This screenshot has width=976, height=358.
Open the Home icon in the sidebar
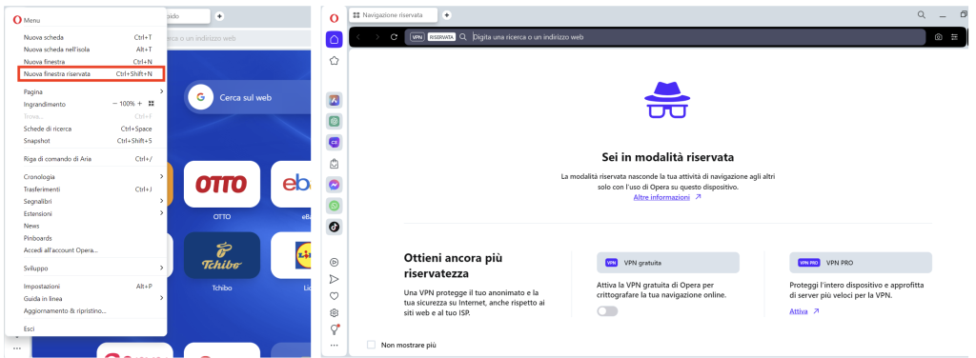click(x=335, y=40)
